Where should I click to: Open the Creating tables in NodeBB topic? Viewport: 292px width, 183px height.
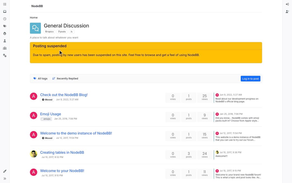click(62, 153)
